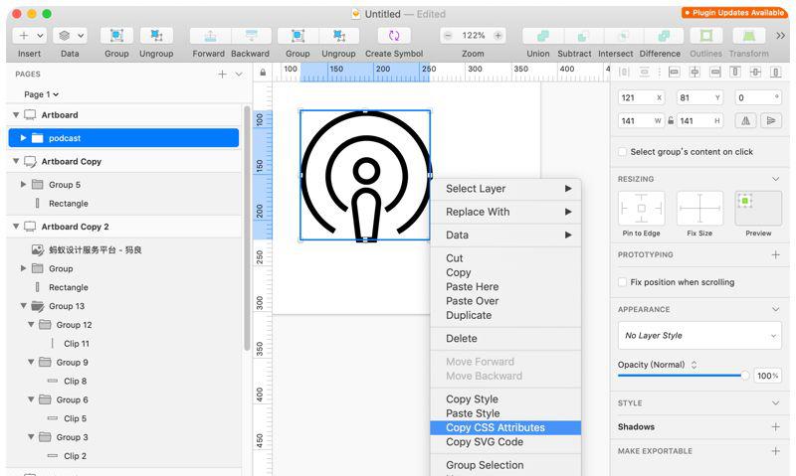
Task: Open the Insert tool menu
Action: (30, 36)
